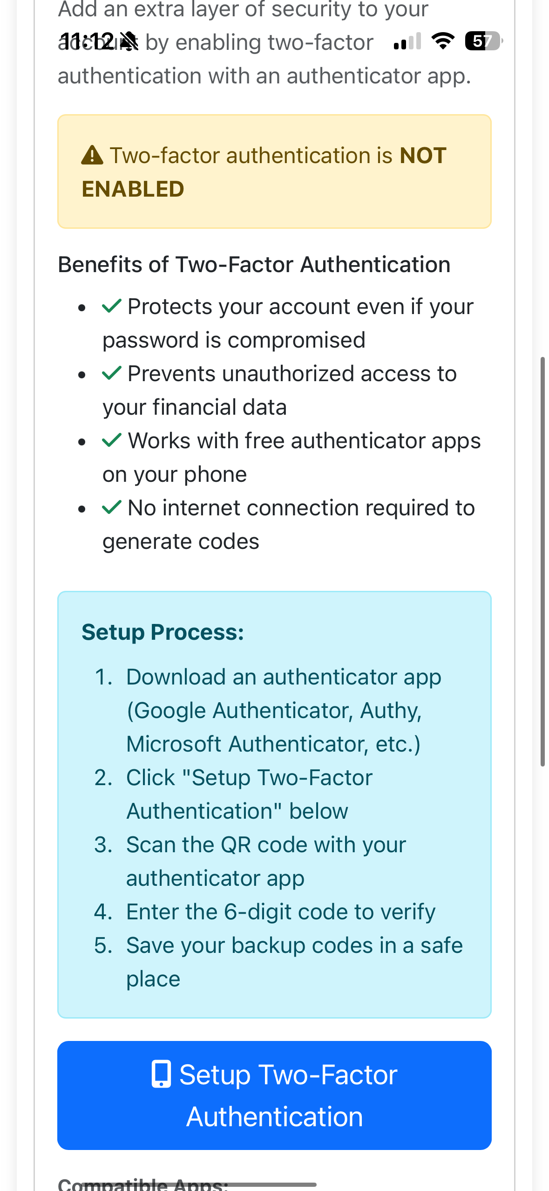Image resolution: width=549 pixels, height=1191 pixels.
Task: Tap the muted notifications bell icon
Action: tap(128, 41)
